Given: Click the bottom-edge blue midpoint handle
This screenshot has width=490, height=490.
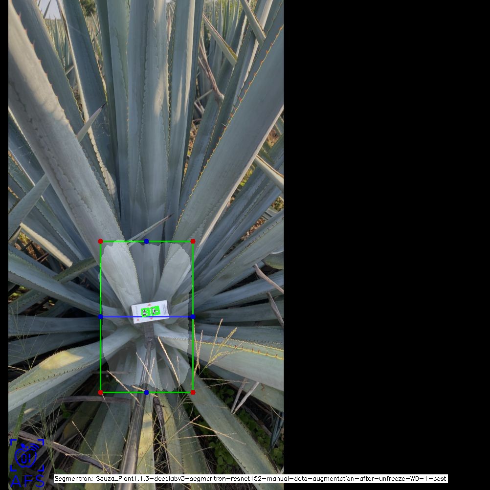Looking at the screenshot, I should [x=146, y=392].
